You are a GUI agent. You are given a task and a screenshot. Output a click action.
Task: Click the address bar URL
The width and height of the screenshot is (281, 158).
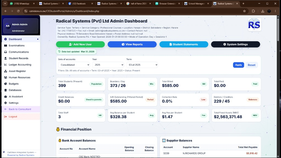[x=64, y=11]
